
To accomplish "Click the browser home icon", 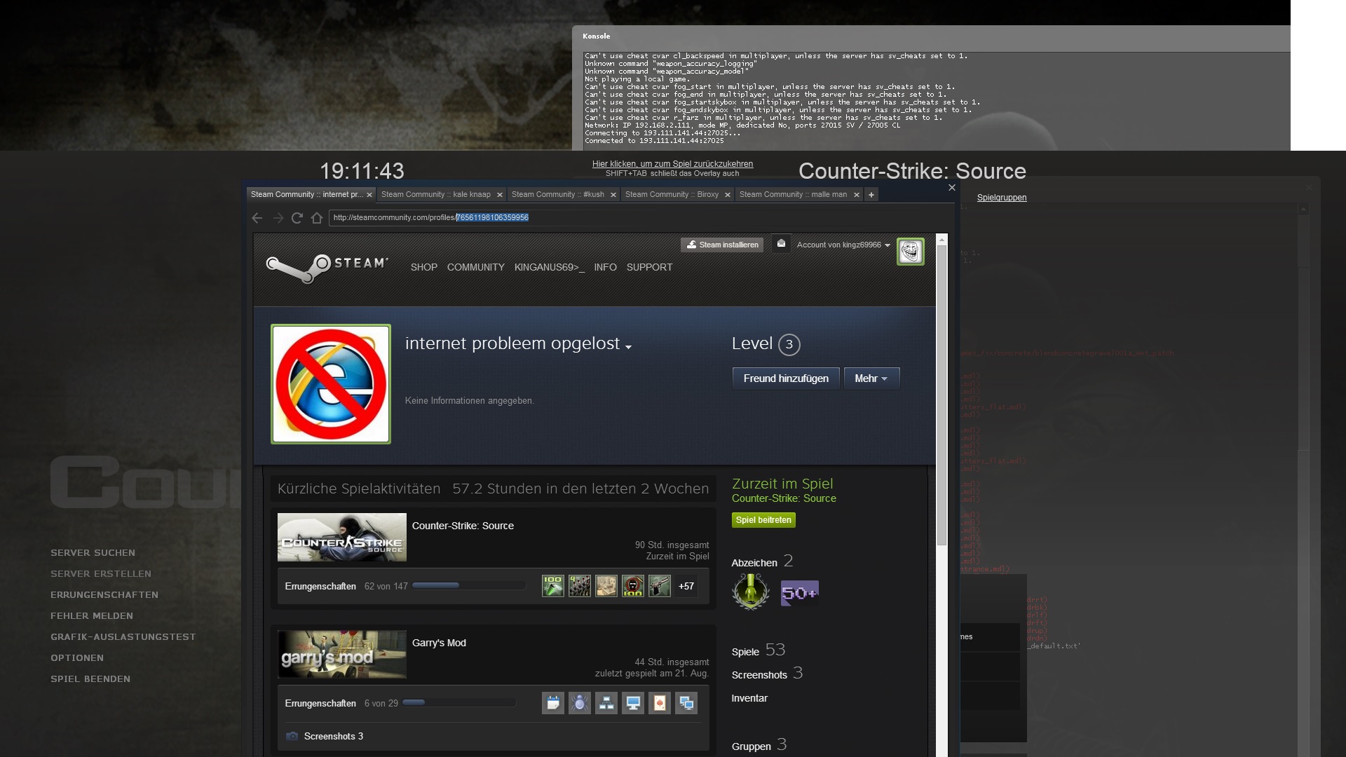I will tap(316, 218).
